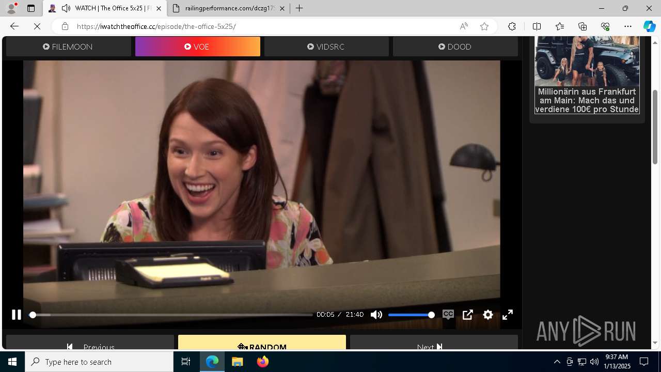The width and height of the screenshot is (661, 372).
Task: Click the taskbar search box
Action: coord(99,362)
